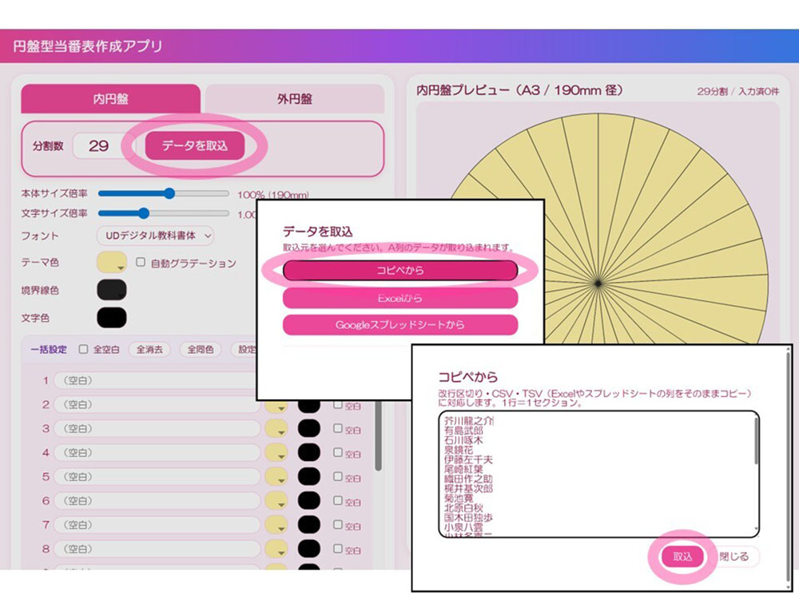Choose コピペから import option
Viewport: 799px width, 599px height.
400,271
